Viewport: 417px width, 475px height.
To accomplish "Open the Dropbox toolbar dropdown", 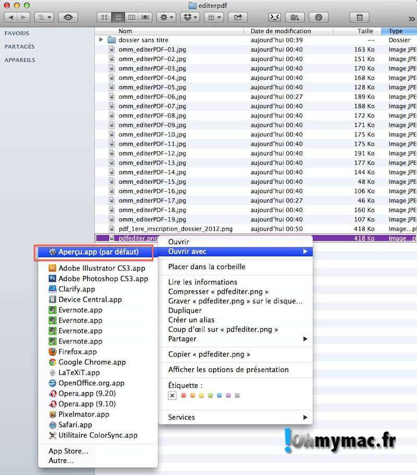I will click(x=190, y=17).
